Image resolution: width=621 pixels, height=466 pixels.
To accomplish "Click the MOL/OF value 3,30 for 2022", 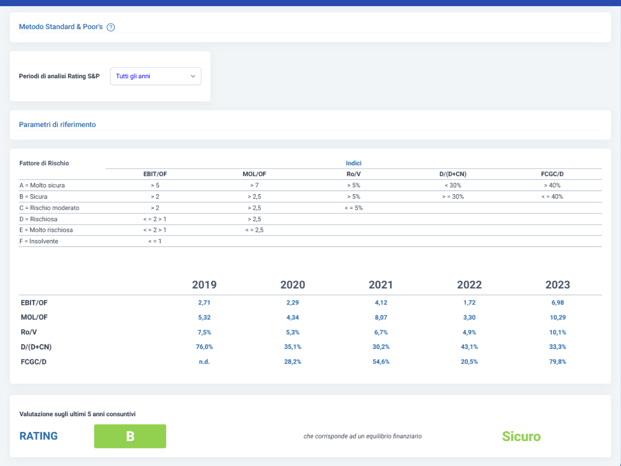I will click(x=469, y=317).
